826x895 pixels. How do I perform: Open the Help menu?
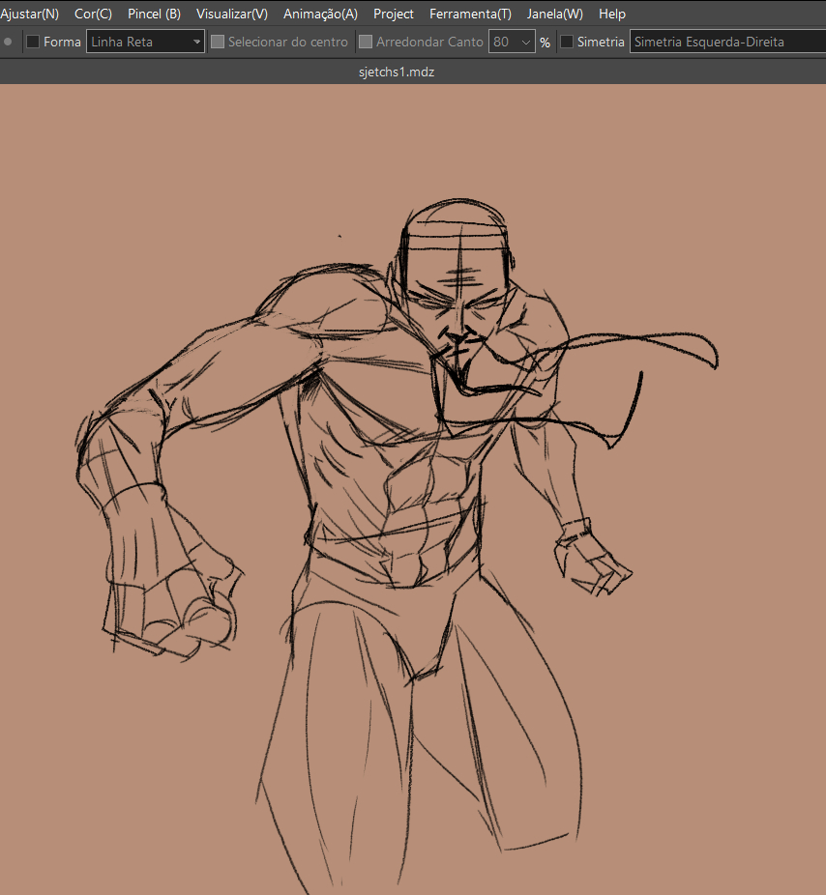pyautogui.click(x=612, y=14)
